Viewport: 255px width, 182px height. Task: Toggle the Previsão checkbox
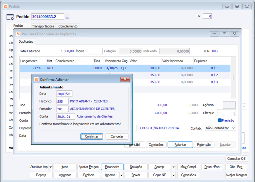coord(220,120)
